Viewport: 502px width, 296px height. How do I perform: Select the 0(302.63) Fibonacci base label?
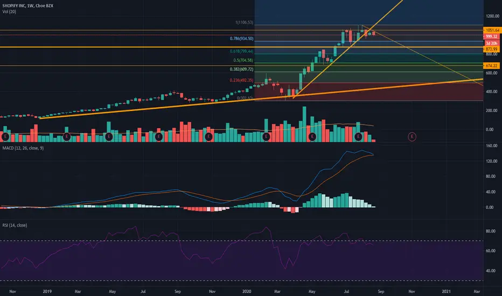point(245,98)
